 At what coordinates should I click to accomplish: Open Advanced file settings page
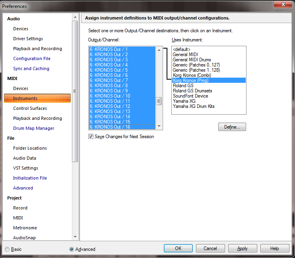tap(23, 188)
